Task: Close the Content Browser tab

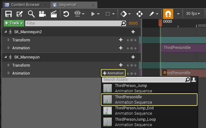Action: click(46, 5)
